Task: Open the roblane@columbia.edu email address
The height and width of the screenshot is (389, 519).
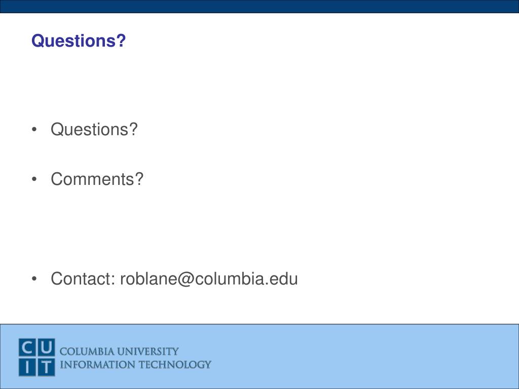Action: point(209,279)
